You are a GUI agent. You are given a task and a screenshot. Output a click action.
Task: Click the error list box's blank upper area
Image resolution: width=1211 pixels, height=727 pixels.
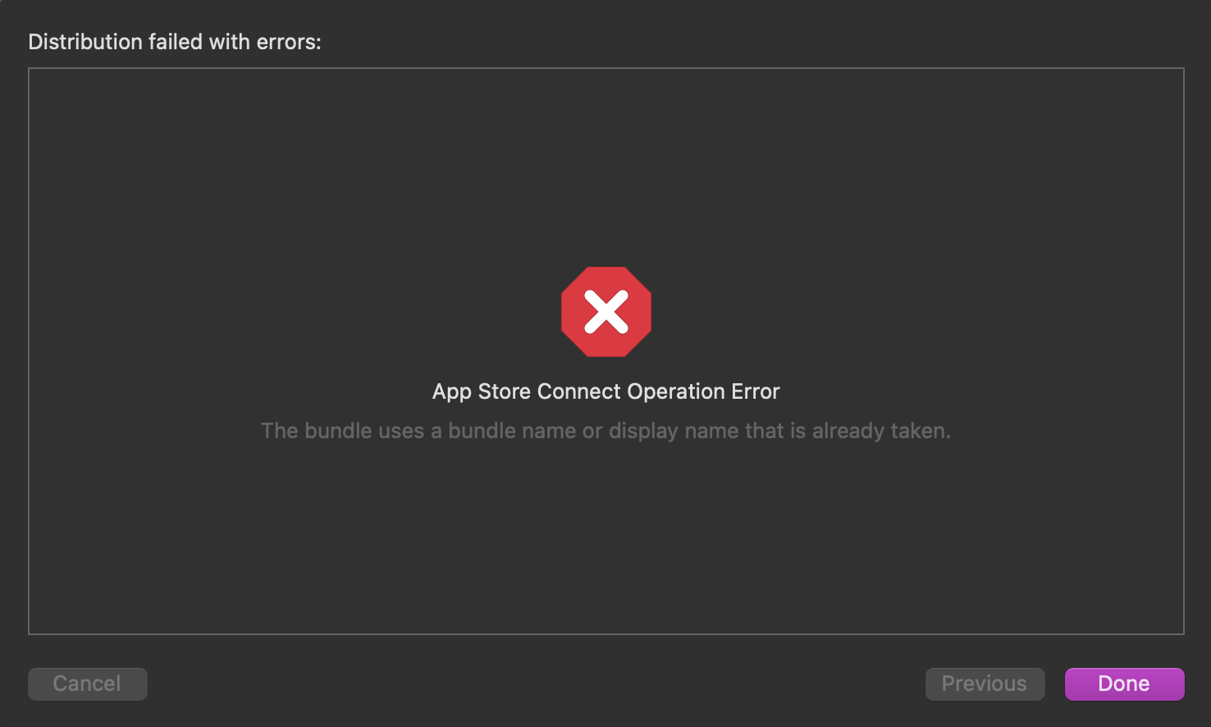pos(605,148)
